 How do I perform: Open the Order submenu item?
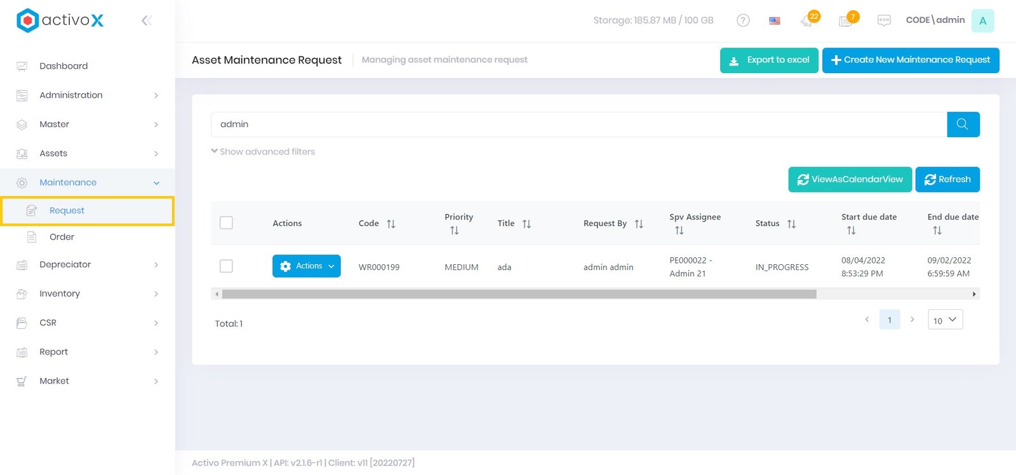62,237
